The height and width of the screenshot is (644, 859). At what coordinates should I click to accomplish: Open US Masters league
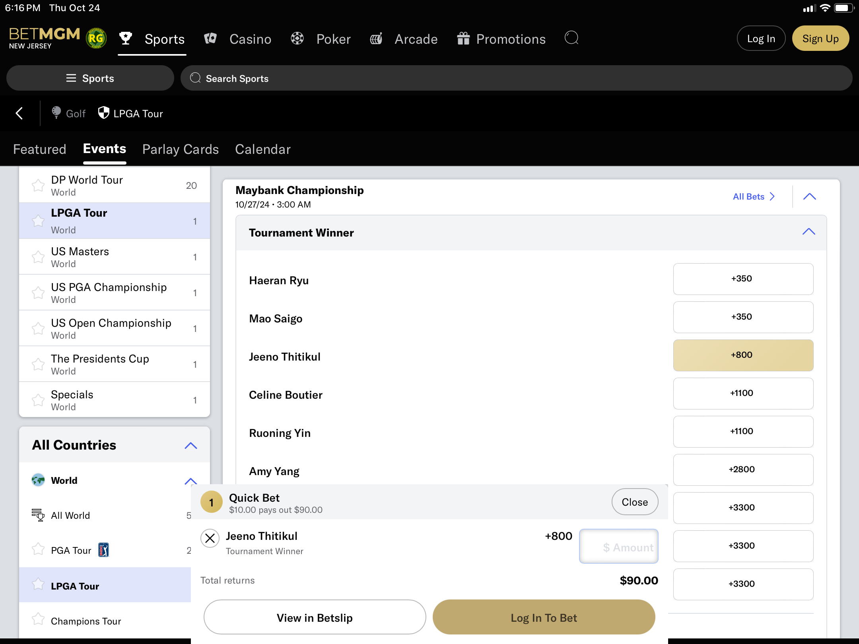click(115, 257)
